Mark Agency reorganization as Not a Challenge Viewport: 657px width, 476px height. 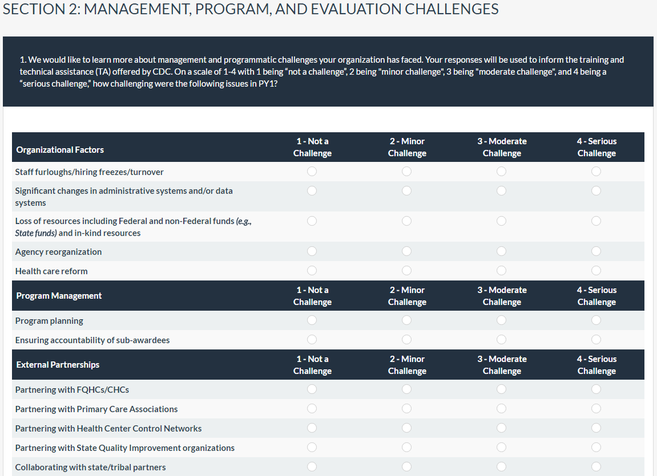pyautogui.click(x=312, y=251)
